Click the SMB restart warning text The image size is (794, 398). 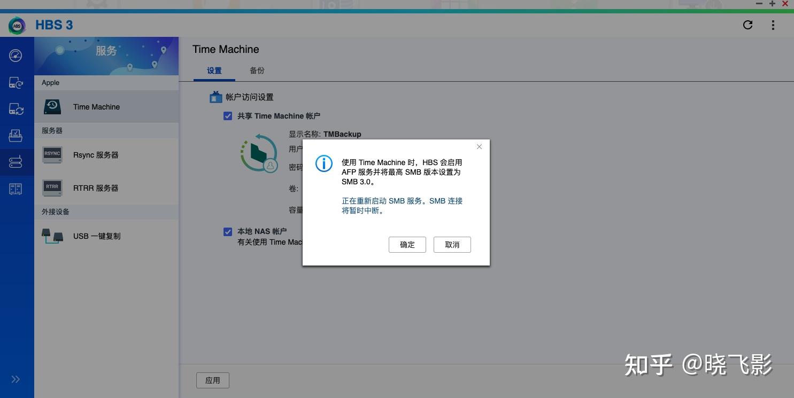[402, 206]
